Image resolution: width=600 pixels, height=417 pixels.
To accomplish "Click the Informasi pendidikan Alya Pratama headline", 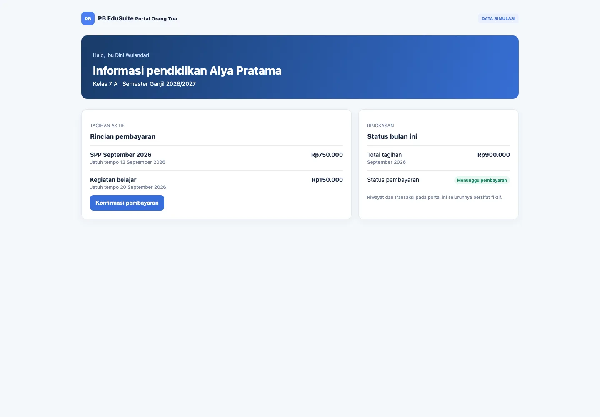I will [187, 70].
